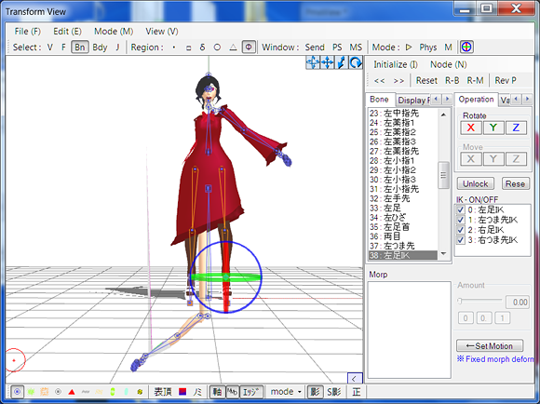540x404 pixels.
Task: Click the Set Motion button
Action: coord(490,345)
